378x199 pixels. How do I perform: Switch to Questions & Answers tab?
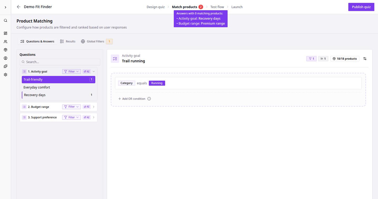[37, 41]
